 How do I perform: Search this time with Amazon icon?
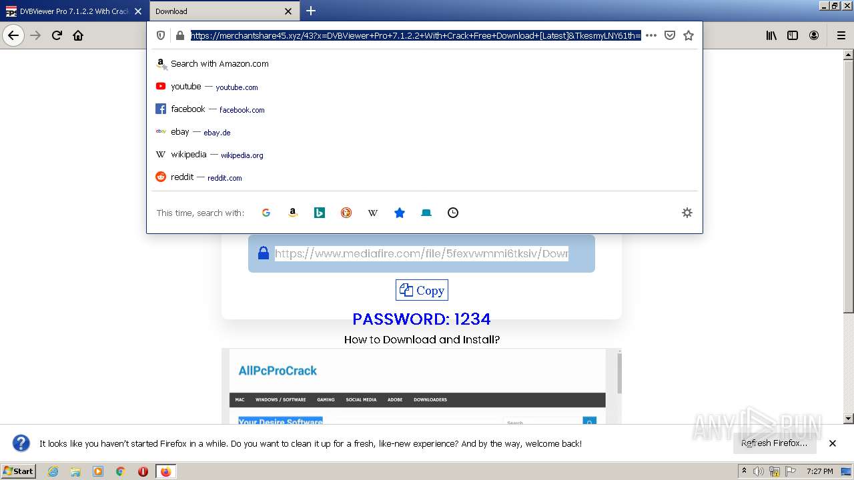tap(293, 213)
